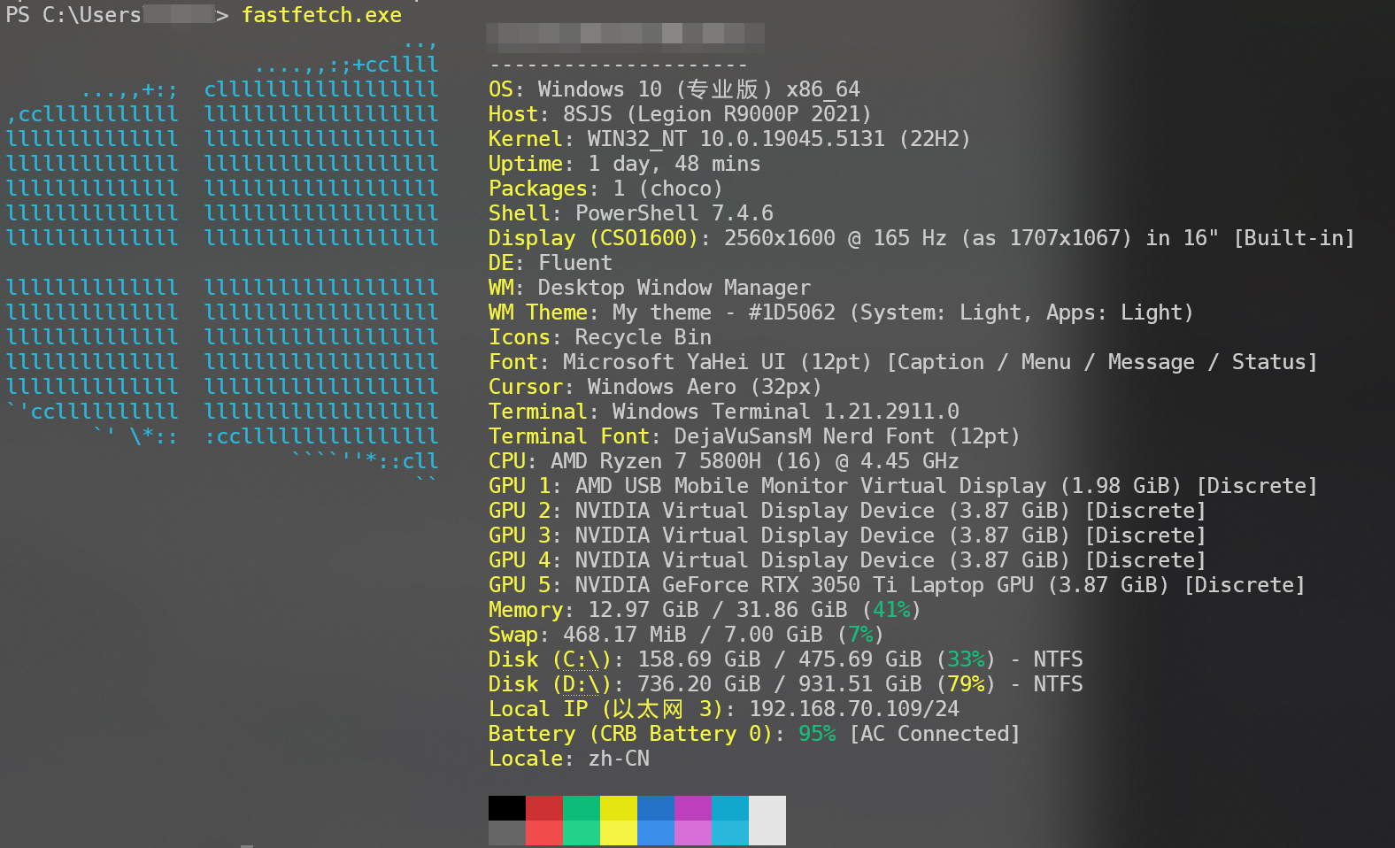The image size is (1395, 848).
Task: Click the 'Display (CSO1600)' line
Action: point(921,238)
